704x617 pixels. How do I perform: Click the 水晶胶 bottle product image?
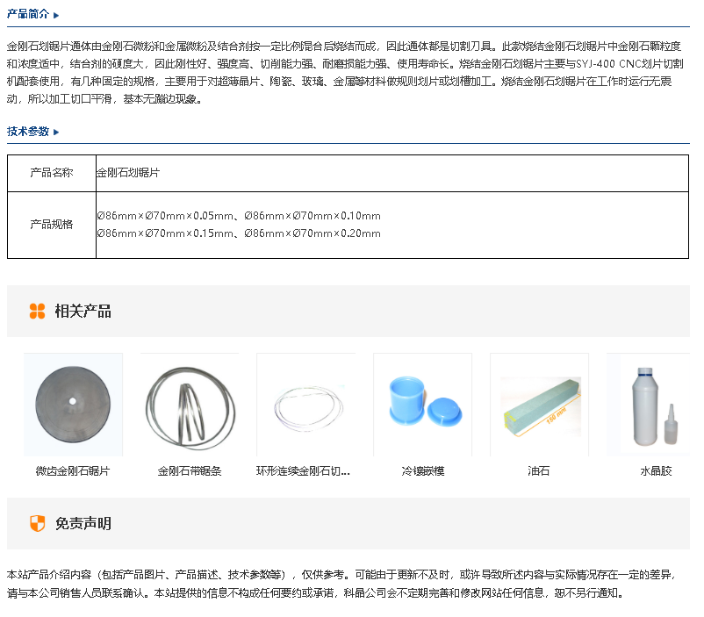[654, 405]
